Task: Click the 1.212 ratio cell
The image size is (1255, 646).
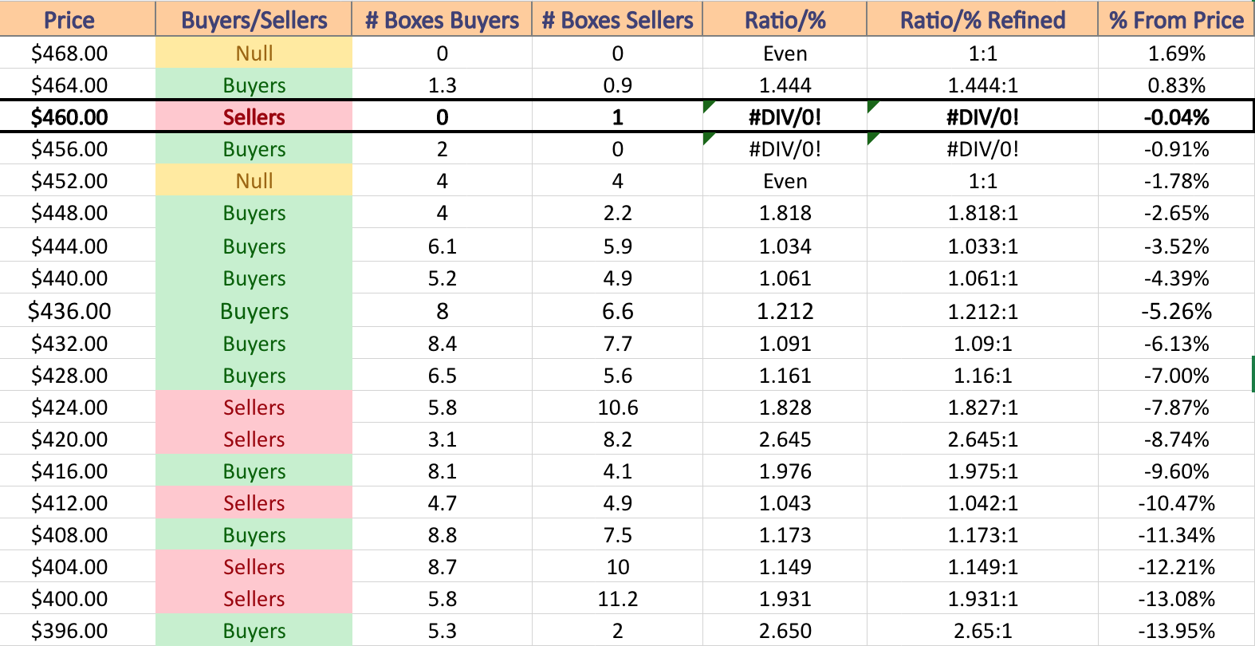Action: pyautogui.click(x=785, y=310)
